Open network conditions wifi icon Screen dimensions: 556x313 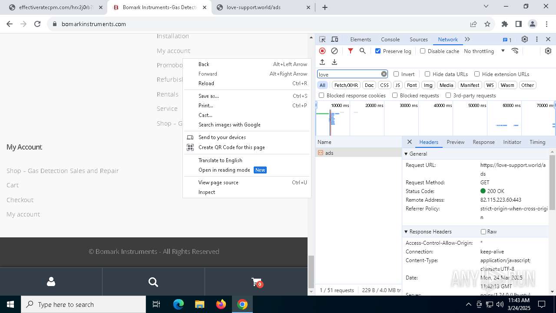[515, 51]
